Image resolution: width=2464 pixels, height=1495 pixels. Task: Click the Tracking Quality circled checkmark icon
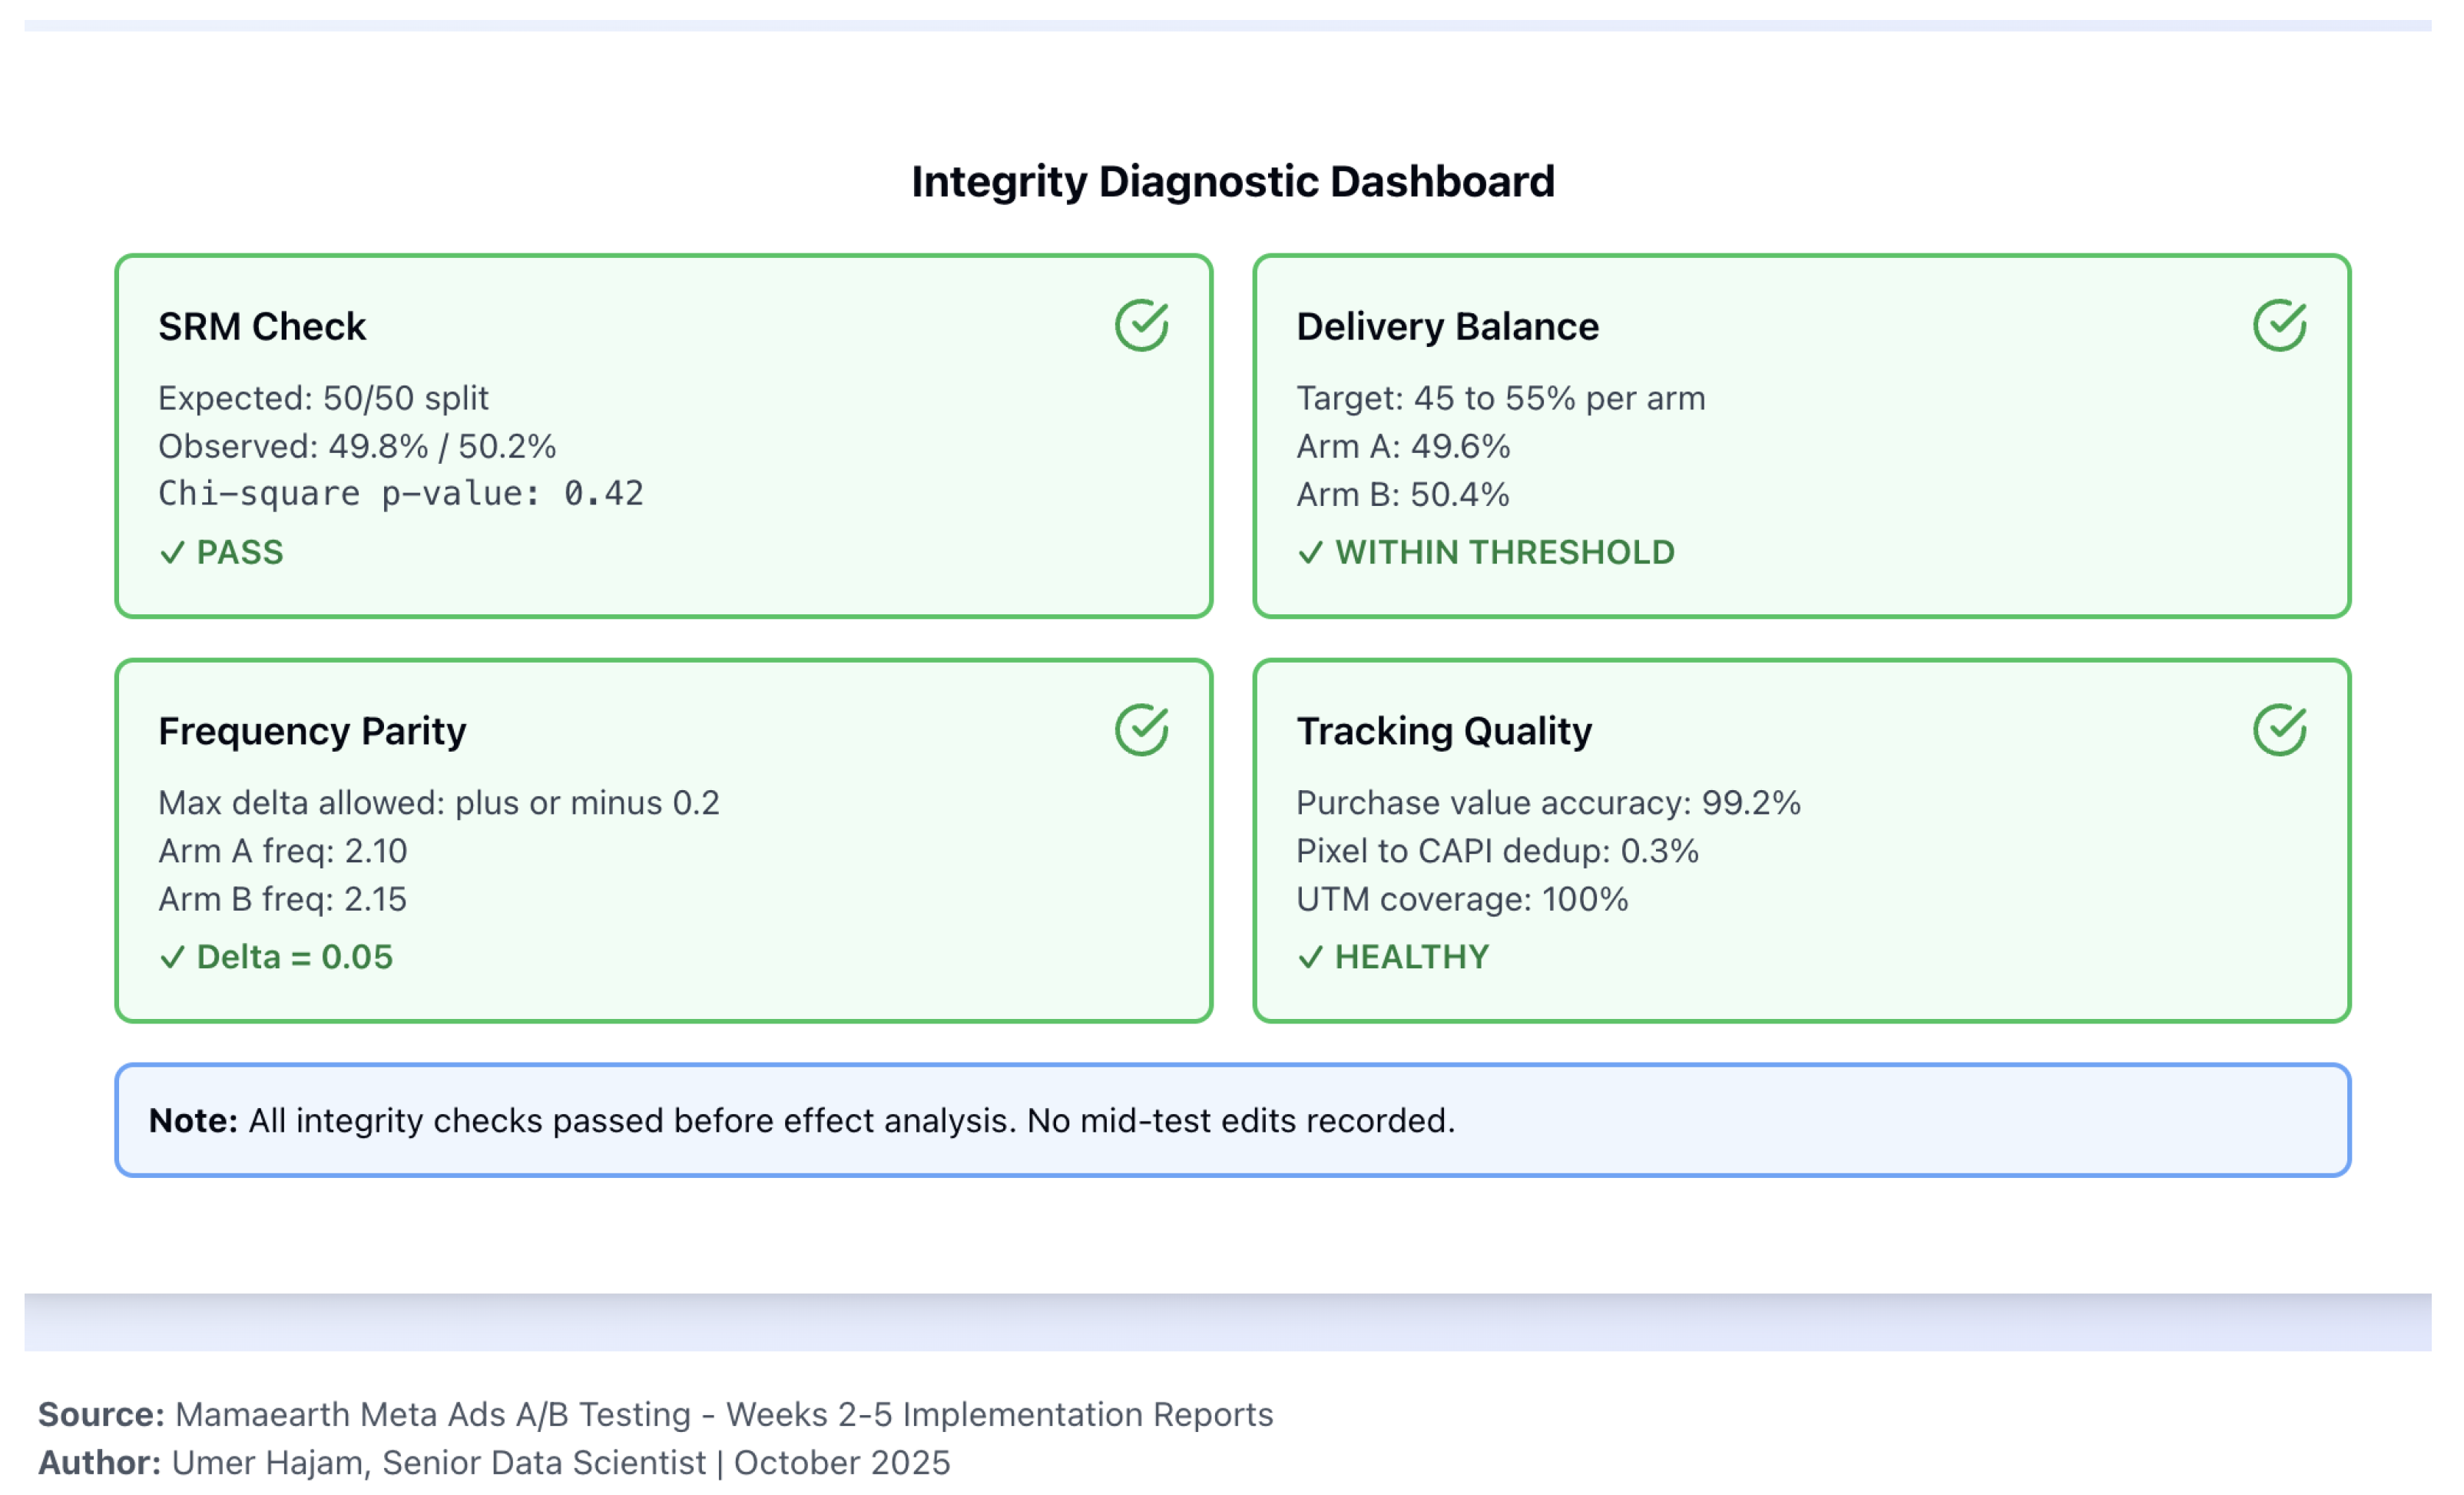2279,730
